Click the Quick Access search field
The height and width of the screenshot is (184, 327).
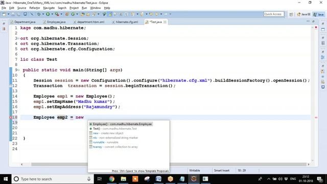coord(274,14)
